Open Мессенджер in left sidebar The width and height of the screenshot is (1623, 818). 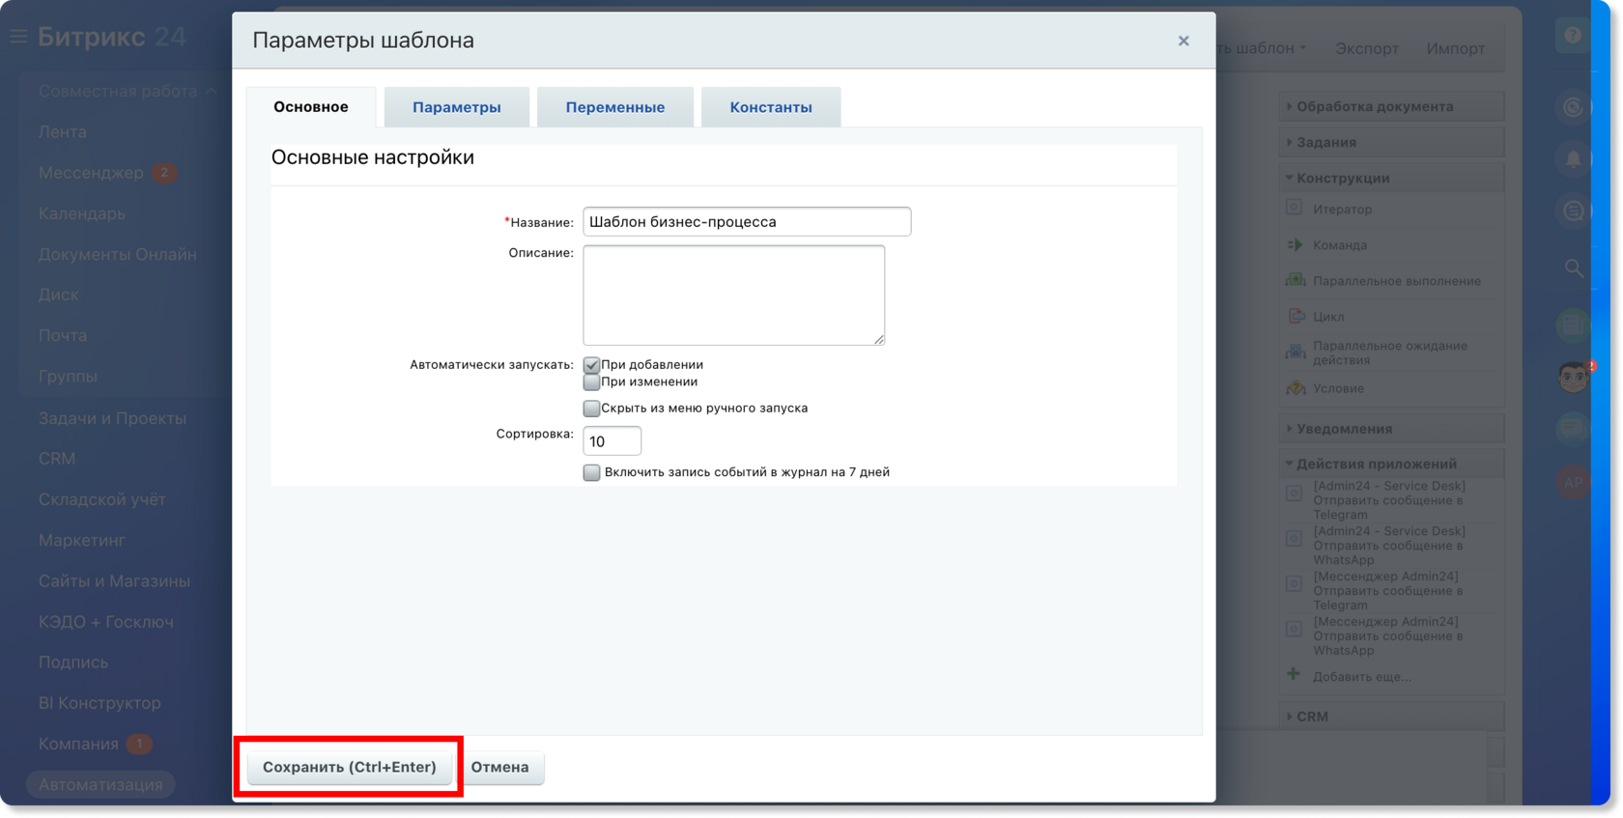(91, 173)
